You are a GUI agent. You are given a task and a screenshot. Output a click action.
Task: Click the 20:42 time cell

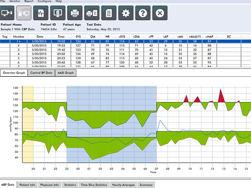point(61,62)
